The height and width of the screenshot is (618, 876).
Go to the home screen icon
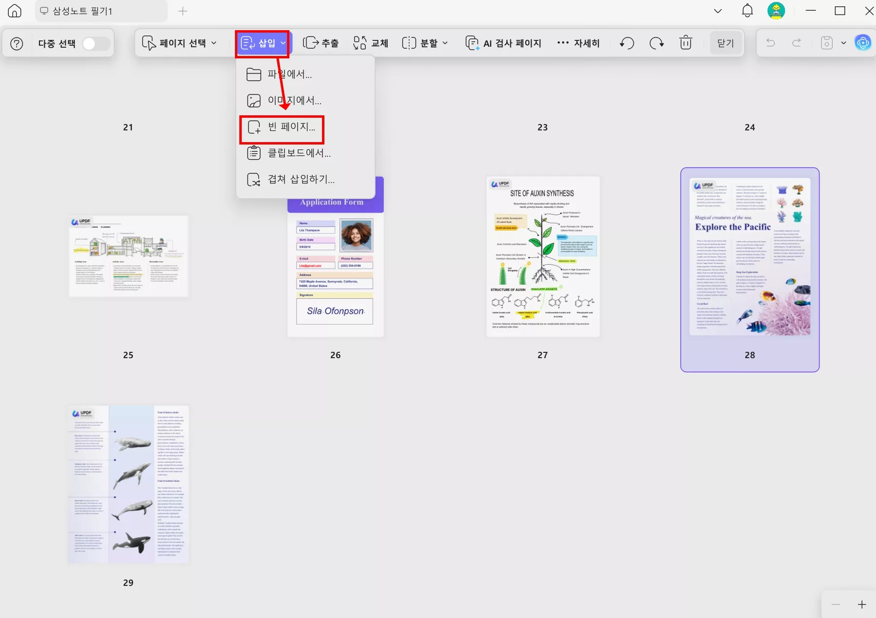tap(14, 11)
